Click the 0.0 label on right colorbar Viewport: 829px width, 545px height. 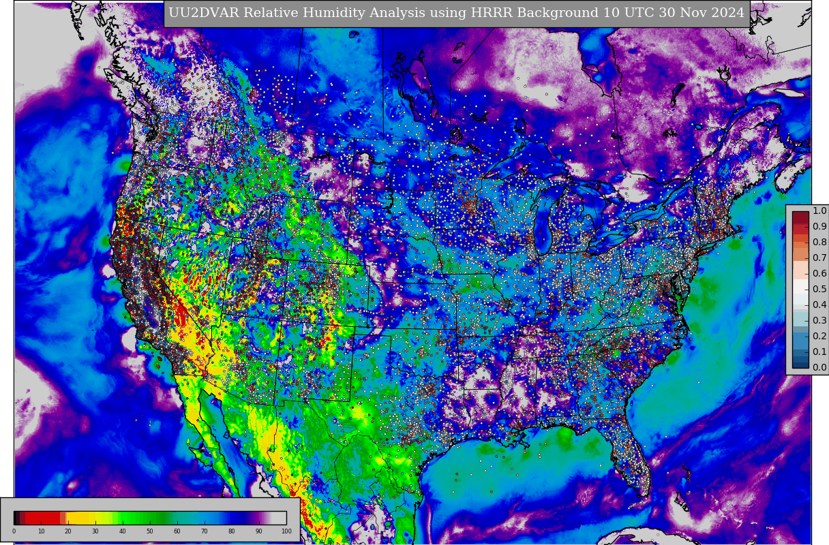(819, 368)
